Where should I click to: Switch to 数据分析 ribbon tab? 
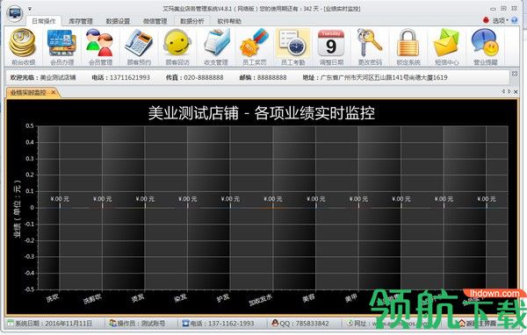(x=191, y=21)
